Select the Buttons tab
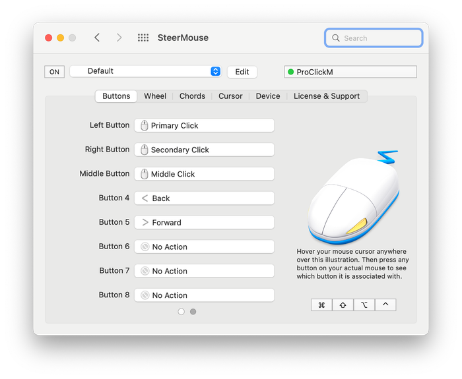The width and height of the screenshot is (462, 379). pyautogui.click(x=116, y=96)
